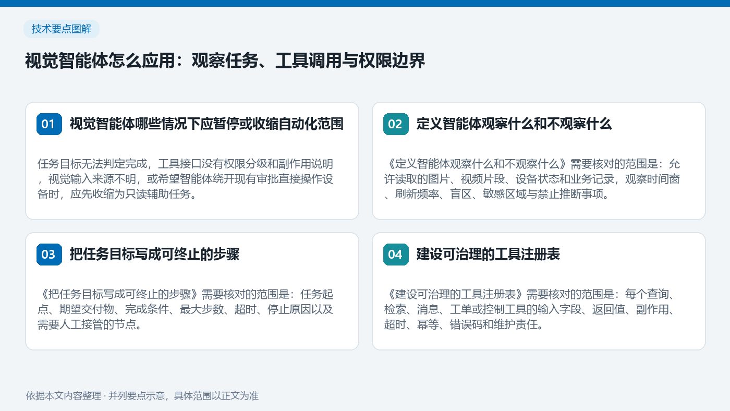Click the paragraph mentioning "刷新频率、盲区、敏感区域"
Image resolution: width=730 pixels, height=411 pixels.
click(532, 179)
